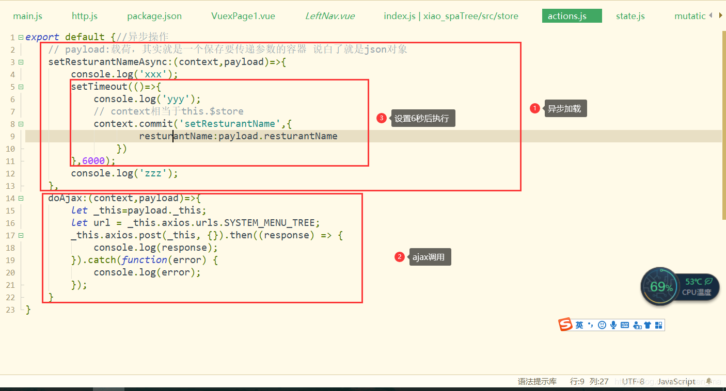Viewport: 726px width, 391px height.
Task: Switch to http.js tab
Action: [x=85, y=16]
